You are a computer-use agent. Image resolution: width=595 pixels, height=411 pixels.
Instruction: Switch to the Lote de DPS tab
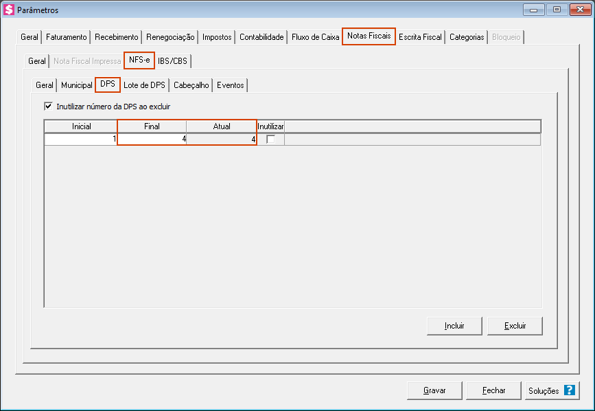point(144,85)
